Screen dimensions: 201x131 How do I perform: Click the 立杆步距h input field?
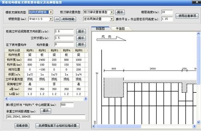coord(64,38)
